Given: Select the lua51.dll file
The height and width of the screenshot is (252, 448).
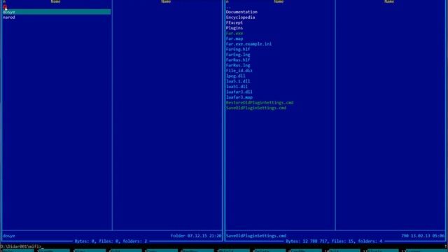Looking at the screenshot, I should pyautogui.click(x=237, y=87).
